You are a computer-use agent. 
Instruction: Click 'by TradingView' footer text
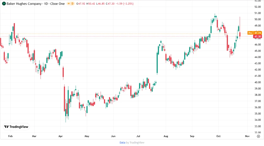135,143
